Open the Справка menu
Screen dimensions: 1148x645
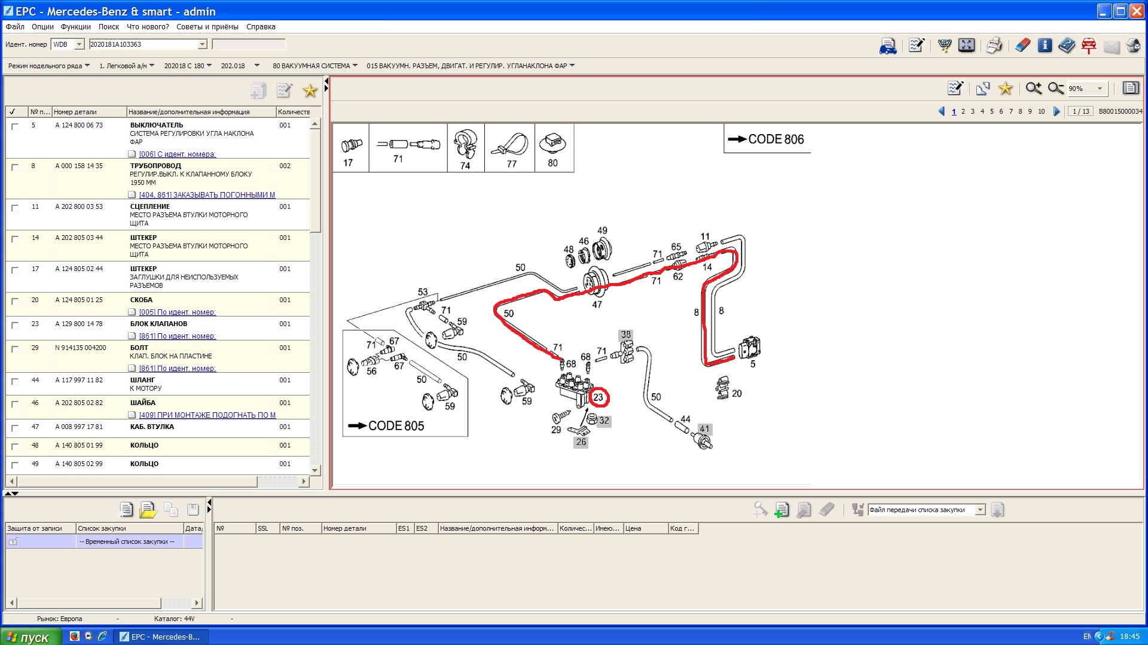pyautogui.click(x=261, y=26)
